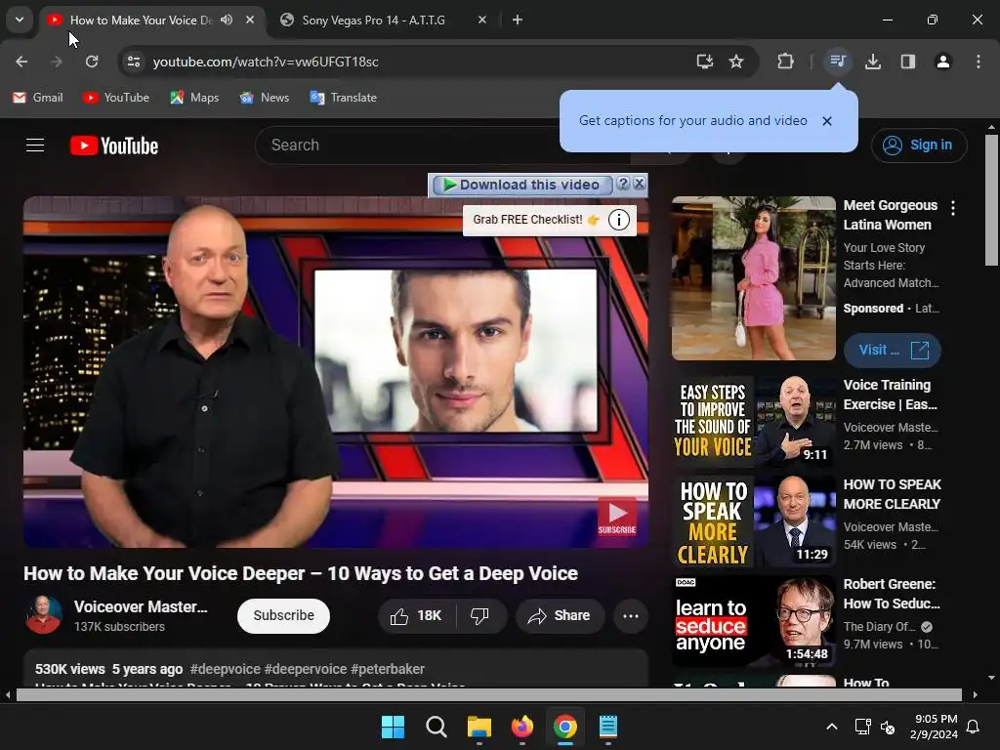Click the media control icon in toolbar
This screenshot has width=1000, height=750.
(x=838, y=62)
